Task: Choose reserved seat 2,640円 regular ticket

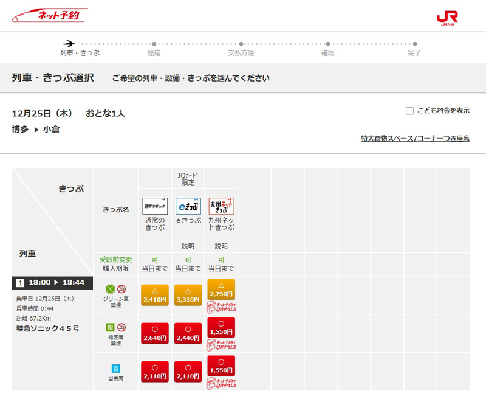Action: [x=155, y=333]
